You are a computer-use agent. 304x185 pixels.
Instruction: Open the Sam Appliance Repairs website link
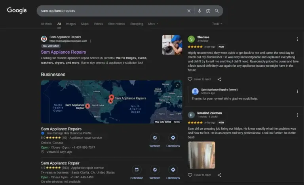tap(63, 52)
